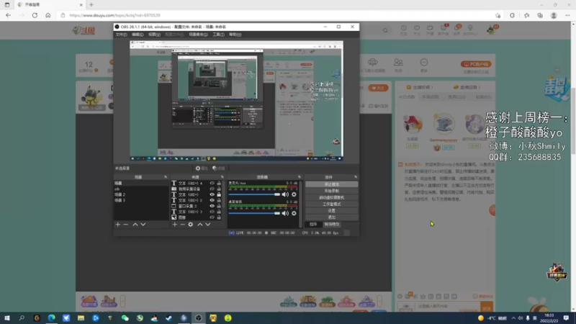Open WeChat from the taskbar
The height and width of the screenshot is (324, 576).
[125, 318]
